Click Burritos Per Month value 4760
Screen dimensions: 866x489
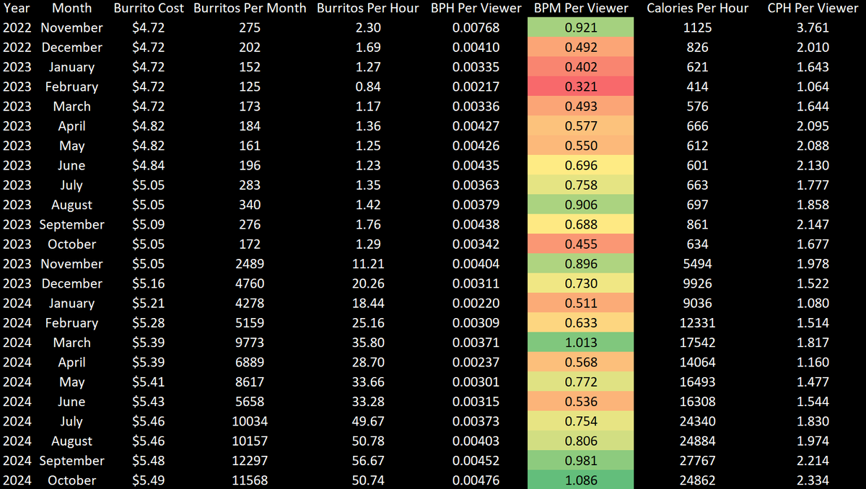tap(250, 283)
